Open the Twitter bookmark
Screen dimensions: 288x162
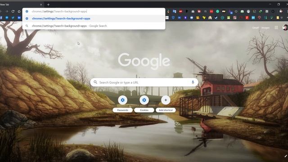[13, 18]
